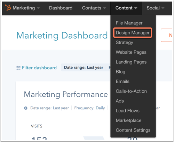Open Content Settings menu entry
Screen dimensions: 174x142
[x=133, y=130]
